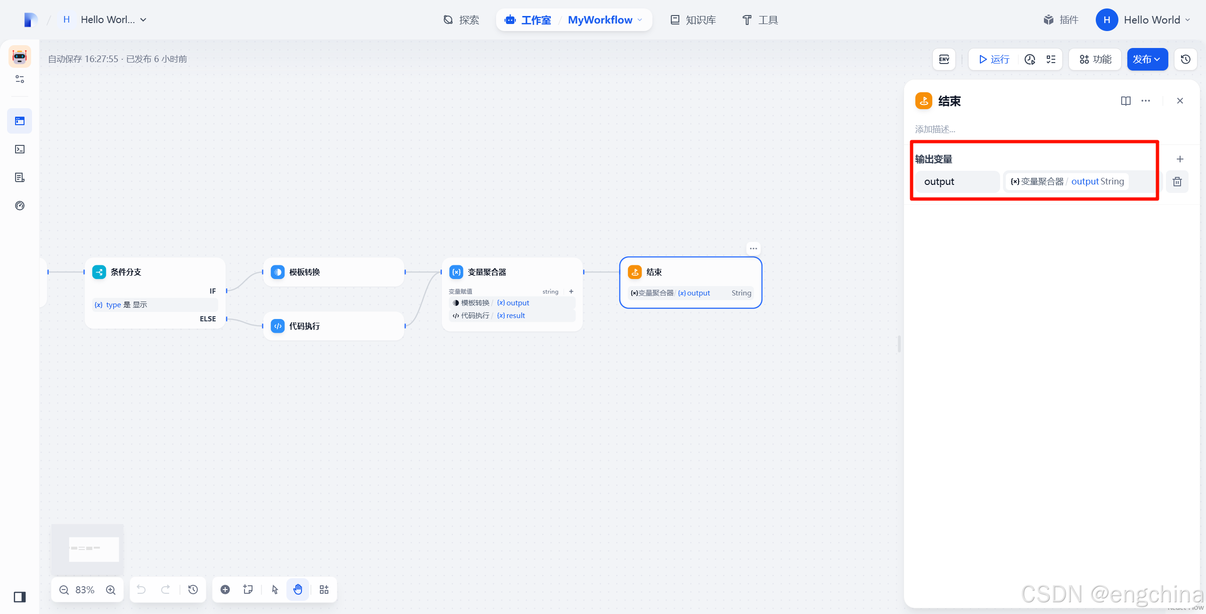The image size is (1206, 614).
Task: Open version history clock icon top right
Action: [1186, 59]
